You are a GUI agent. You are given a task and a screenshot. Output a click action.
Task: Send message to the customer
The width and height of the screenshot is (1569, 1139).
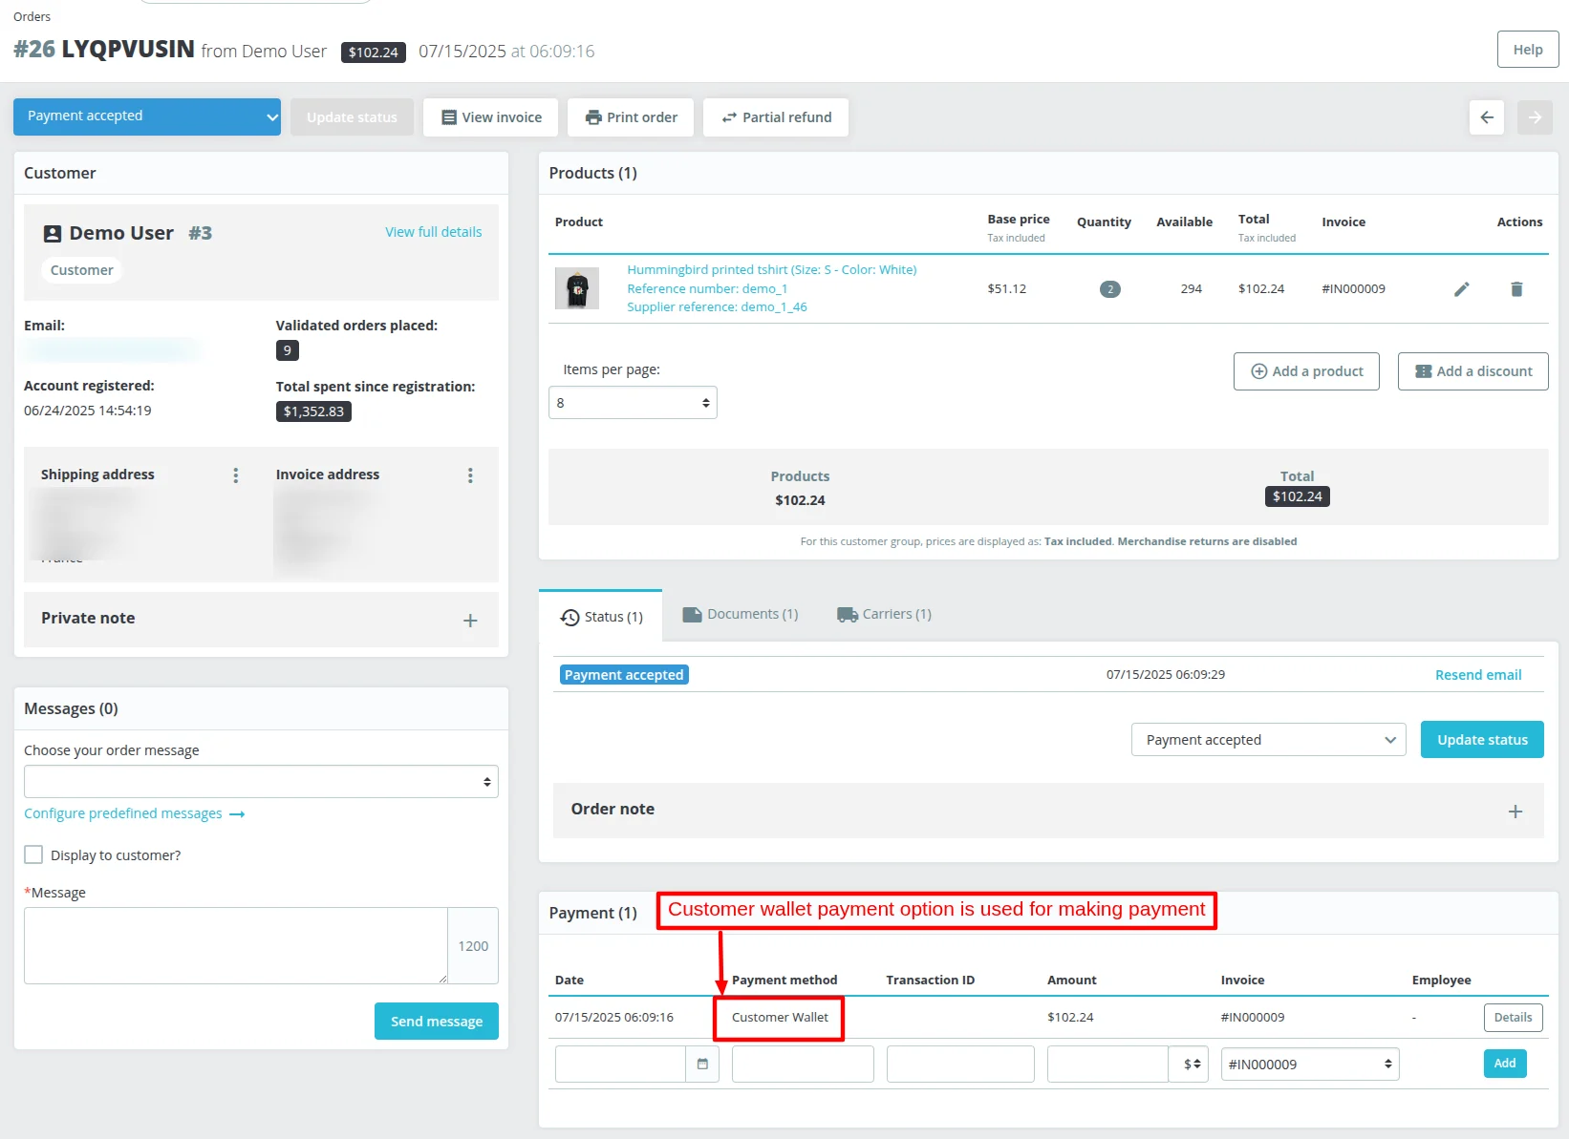pyautogui.click(x=436, y=1021)
